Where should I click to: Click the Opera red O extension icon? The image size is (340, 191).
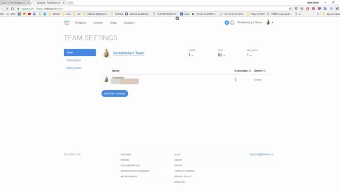(308, 8)
